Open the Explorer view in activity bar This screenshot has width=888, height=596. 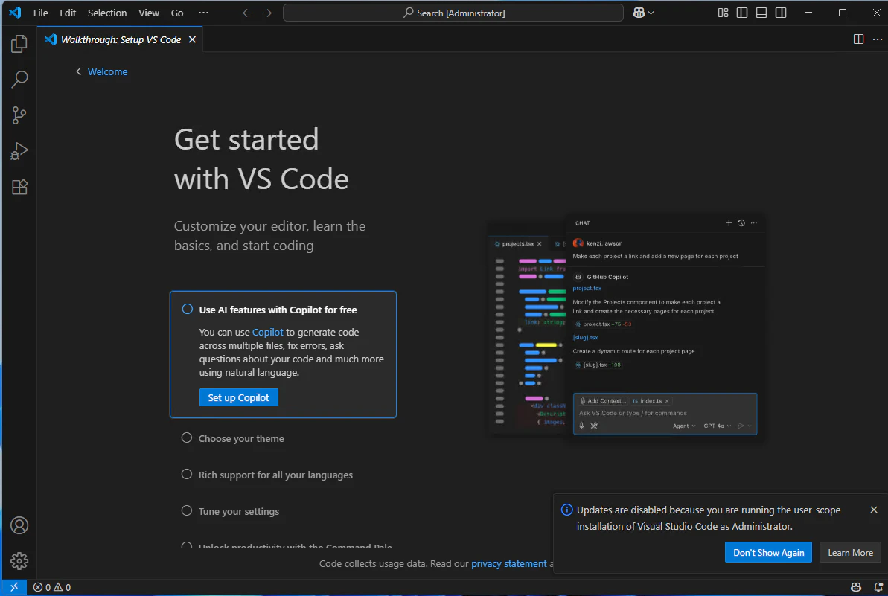(19, 44)
